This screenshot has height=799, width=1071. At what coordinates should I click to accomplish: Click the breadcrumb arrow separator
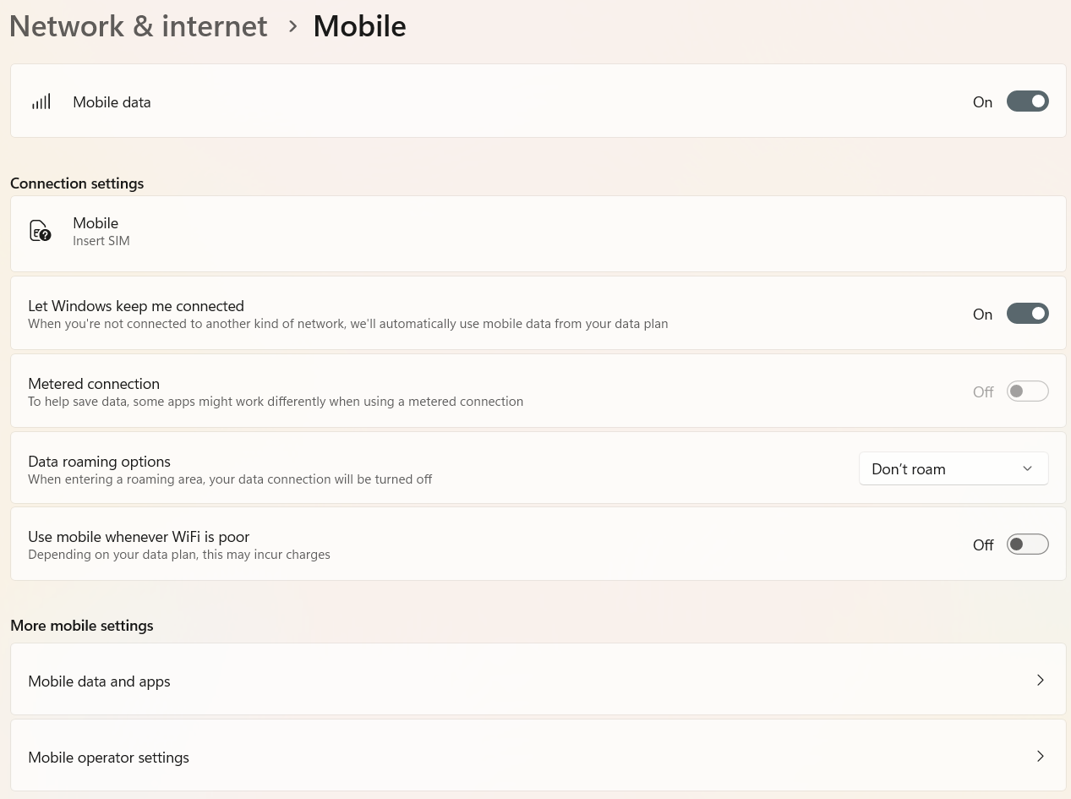point(292,26)
